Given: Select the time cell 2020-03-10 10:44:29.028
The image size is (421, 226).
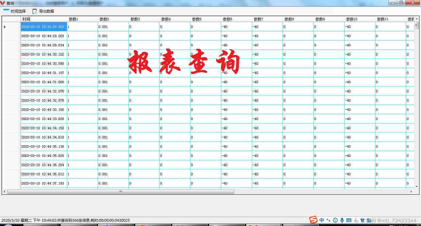Looking at the screenshot, I should [44, 36].
